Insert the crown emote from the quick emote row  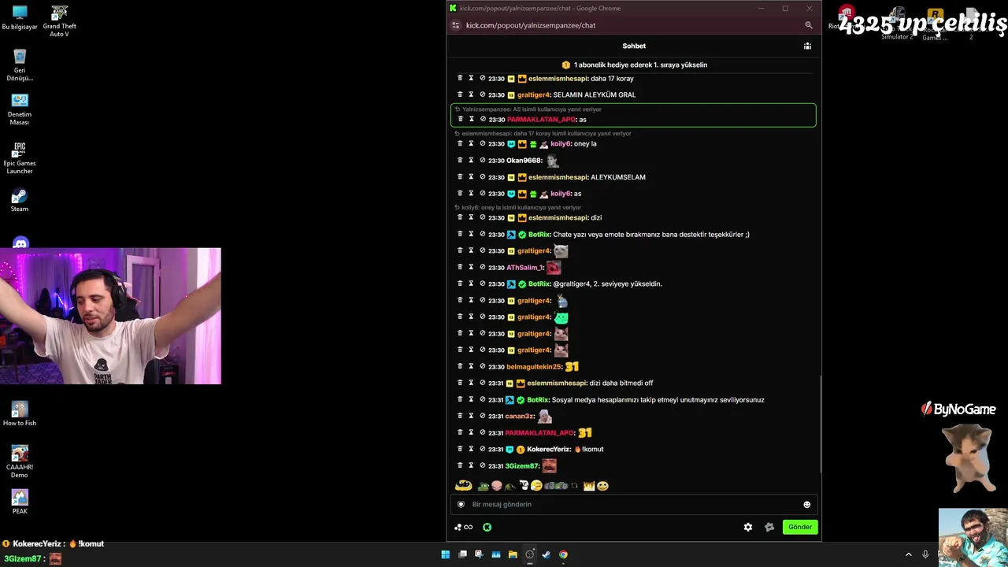tap(589, 486)
